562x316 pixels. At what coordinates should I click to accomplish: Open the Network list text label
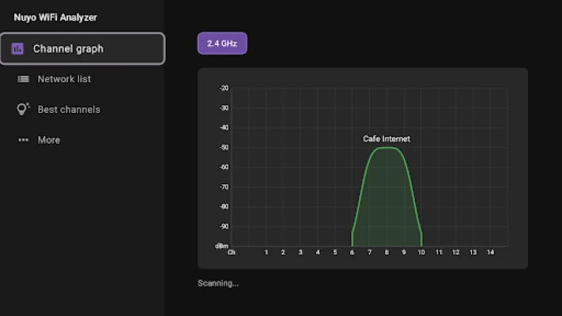click(64, 79)
